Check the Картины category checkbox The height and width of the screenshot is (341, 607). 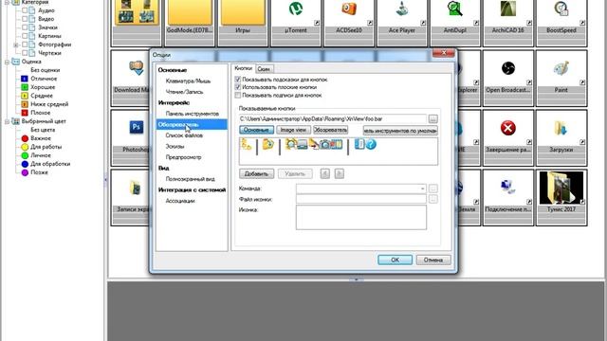[25, 36]
